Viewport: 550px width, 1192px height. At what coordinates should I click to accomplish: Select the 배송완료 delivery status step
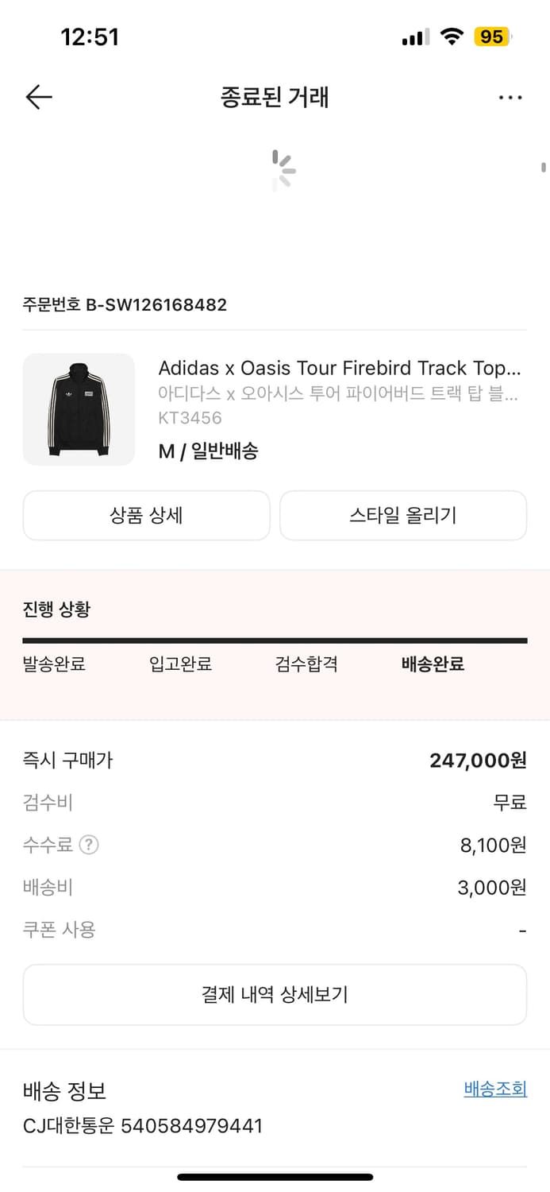[432, 664]
